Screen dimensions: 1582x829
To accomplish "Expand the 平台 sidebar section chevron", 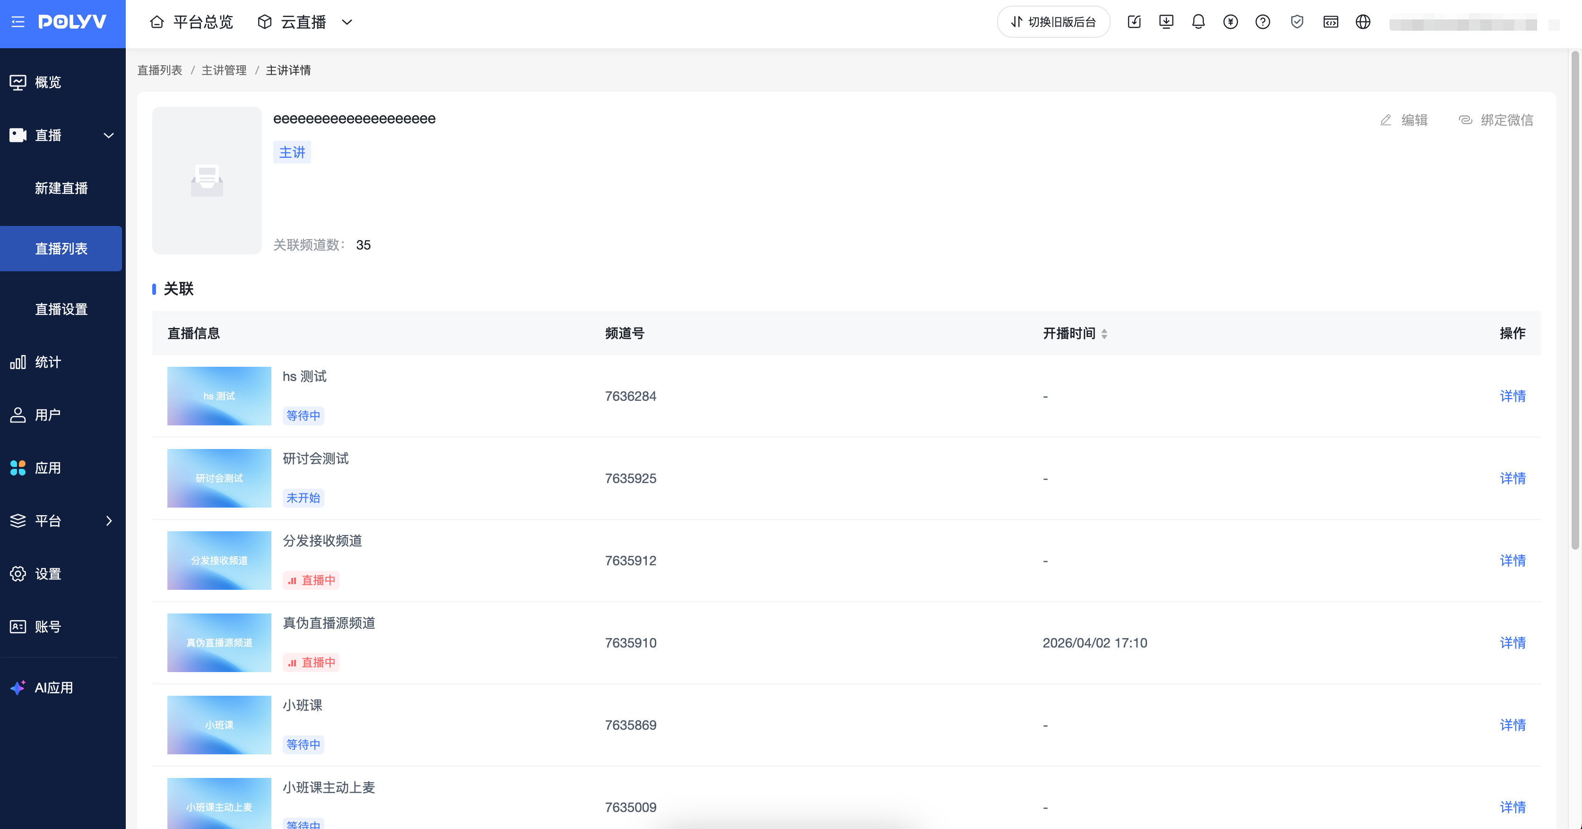I will point(109,521).
